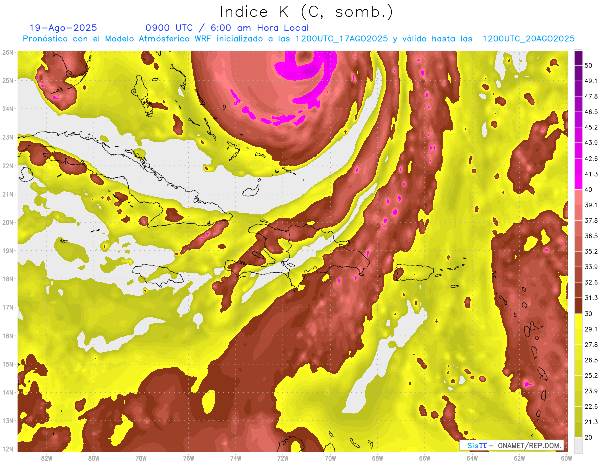Click the longitude axis label "68W"
Image resolution: width=602 pixels, height=465 pixels.
[378, 458]
